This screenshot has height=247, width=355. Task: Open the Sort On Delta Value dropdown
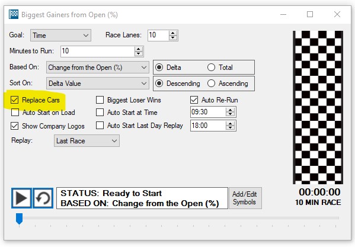click(98, 84)
